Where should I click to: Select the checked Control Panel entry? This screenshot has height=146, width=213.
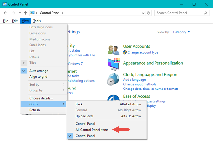[x=85, y=136]
